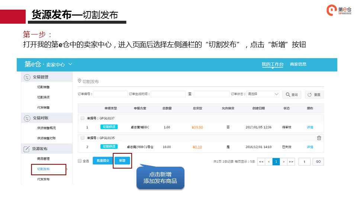Viewport: 357px width, 200px height.
Task: Open 供货销售对账 in the sidebar
Action: pyautogui.click(x=46, y=138)
